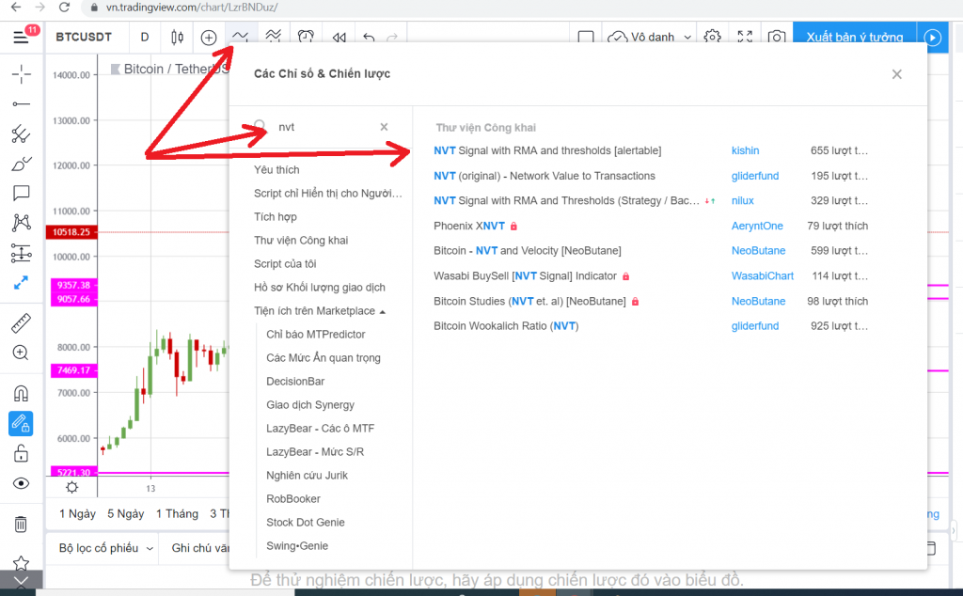Open the hamburger main menu
The width and height of the screenshot is (963, 596).
point(21,38)
